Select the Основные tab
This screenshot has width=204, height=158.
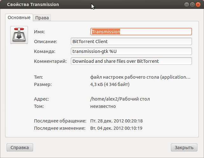(19, 17)
